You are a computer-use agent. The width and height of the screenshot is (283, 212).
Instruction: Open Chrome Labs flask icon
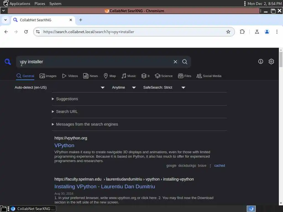[257, 32]
